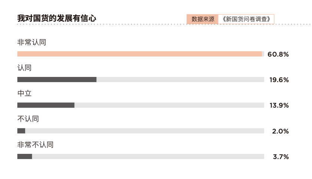Click the gray unfilled part of 认同 bar

click(x=180, y=80)
